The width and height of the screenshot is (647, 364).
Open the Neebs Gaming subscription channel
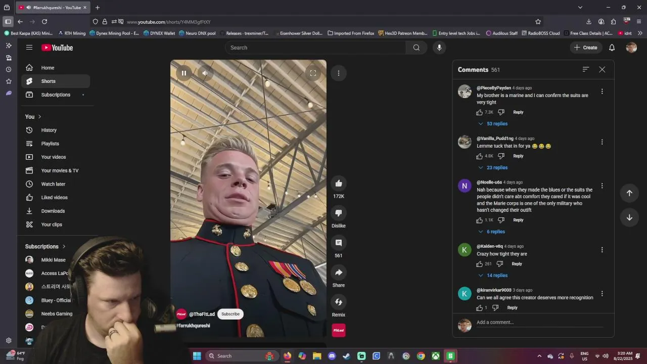tap(57, 314)
